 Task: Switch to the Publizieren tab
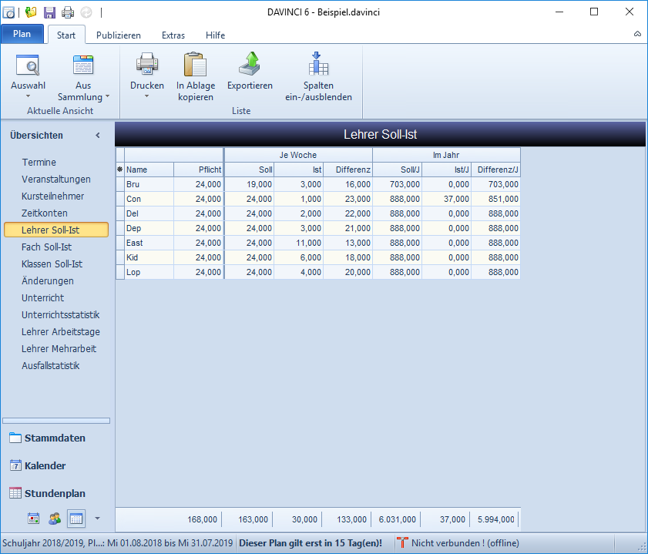click(118, 35)
